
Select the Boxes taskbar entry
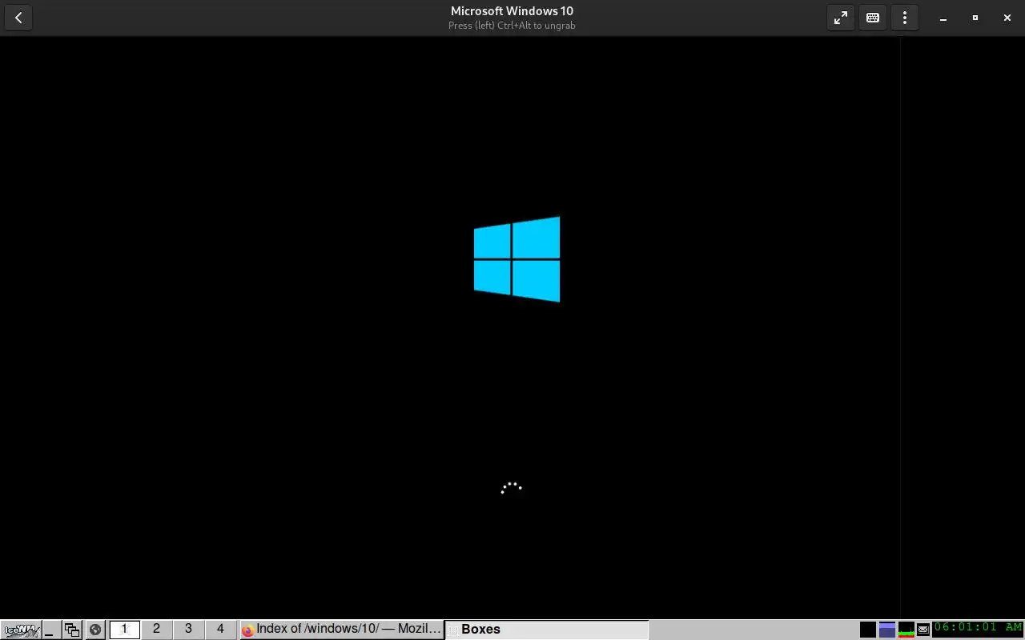point(546,630)
